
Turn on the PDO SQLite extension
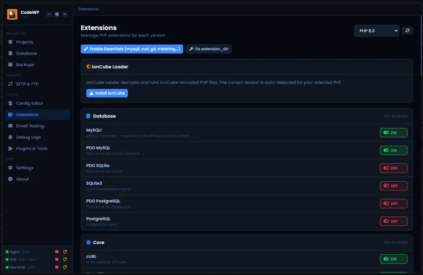(x=393, y=169)
